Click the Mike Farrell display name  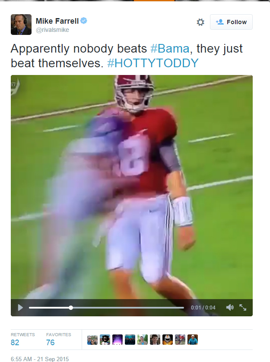[x=57, y=21]
